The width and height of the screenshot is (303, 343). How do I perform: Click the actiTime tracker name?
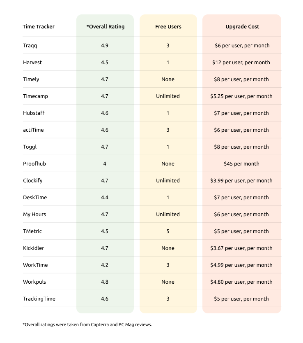click(33, 130)
